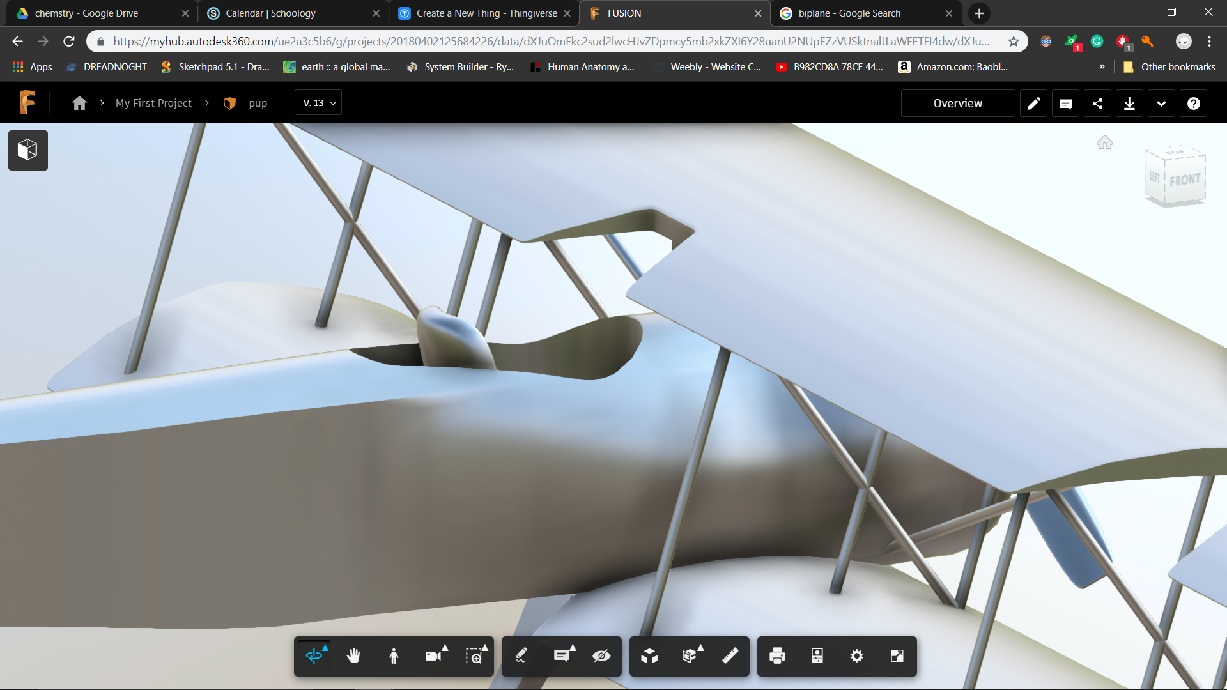Expand hidden bookmarks chevron
The height and width of the screenshot is (690, 1227).
click(x=1102, y=66)
